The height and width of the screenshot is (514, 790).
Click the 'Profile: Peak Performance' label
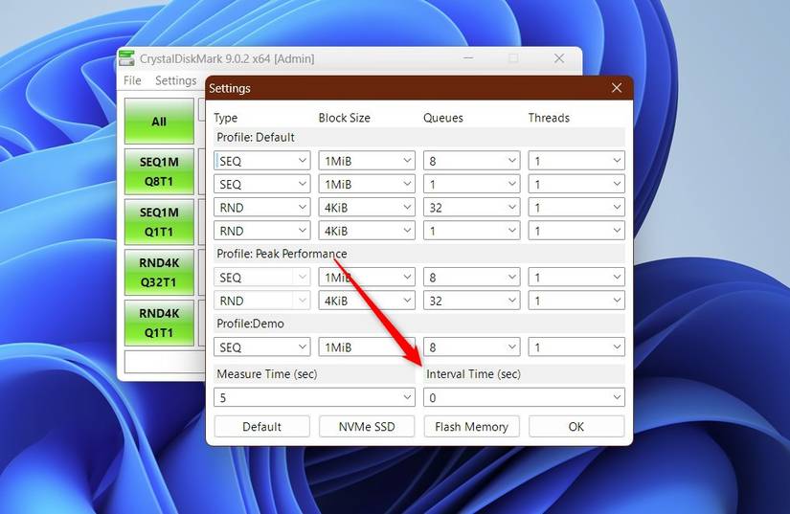(282, 254)
